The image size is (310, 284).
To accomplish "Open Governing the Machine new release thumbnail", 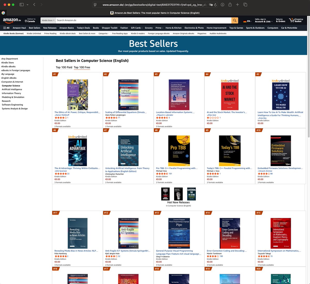I will [191, 194].
